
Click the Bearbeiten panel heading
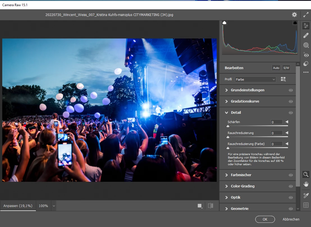(234, 68)
